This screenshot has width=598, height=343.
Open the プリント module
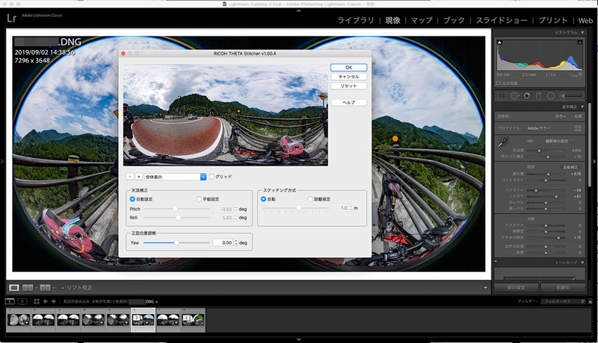[x=553, y=20]
